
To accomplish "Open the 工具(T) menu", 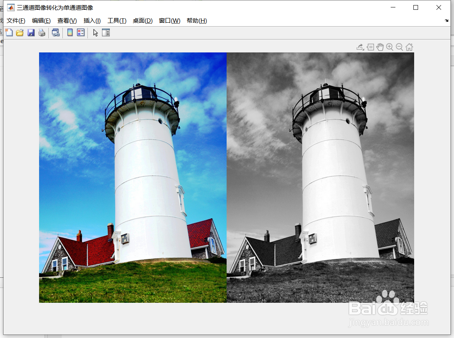I will [117, 21].
